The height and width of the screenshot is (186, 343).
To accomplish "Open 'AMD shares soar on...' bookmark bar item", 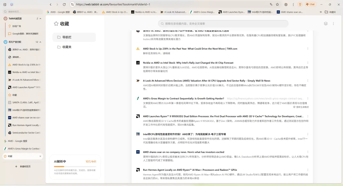I will (x=290, y=12).
